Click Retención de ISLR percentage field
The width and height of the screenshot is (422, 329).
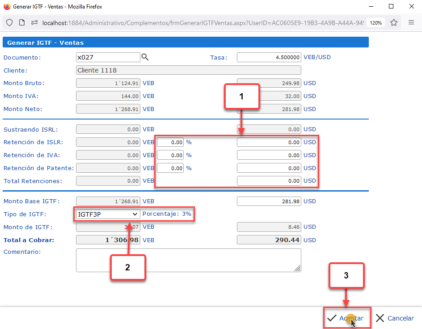click(x=170, y=142)
